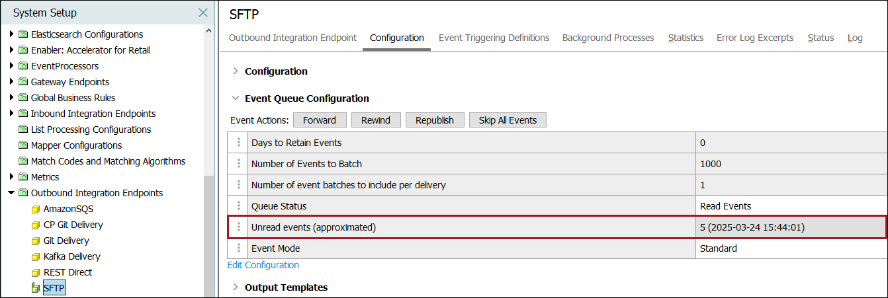
Task: Click the handle icon beside Event Mode
Action: [238, 248]
